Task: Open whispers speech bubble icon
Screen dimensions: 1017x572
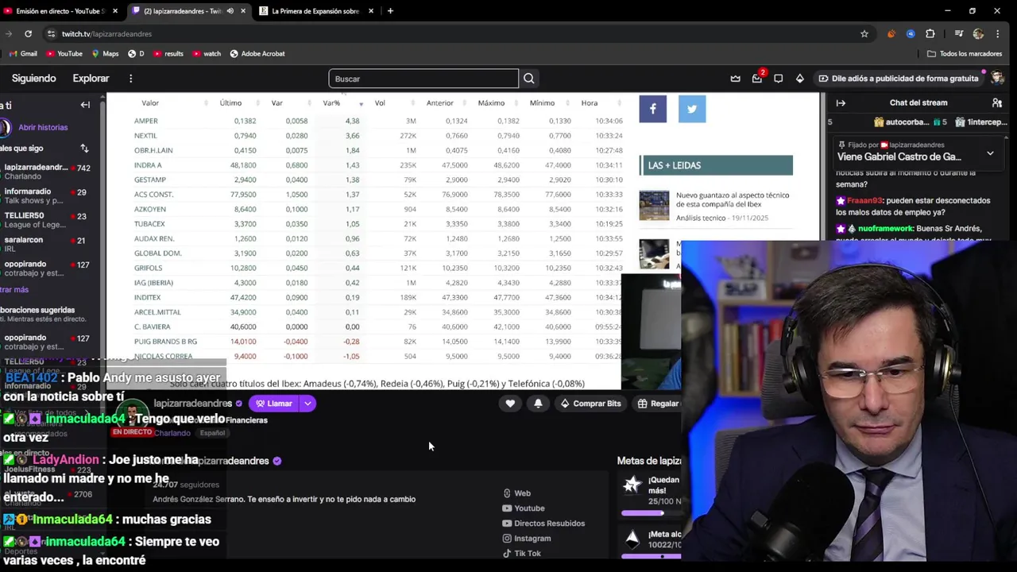Action: click(779, 79)
